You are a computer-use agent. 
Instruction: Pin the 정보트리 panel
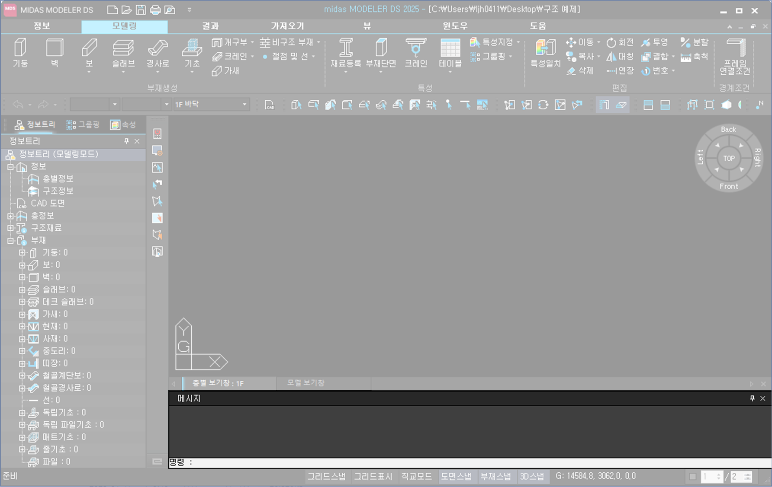(126, 141)
